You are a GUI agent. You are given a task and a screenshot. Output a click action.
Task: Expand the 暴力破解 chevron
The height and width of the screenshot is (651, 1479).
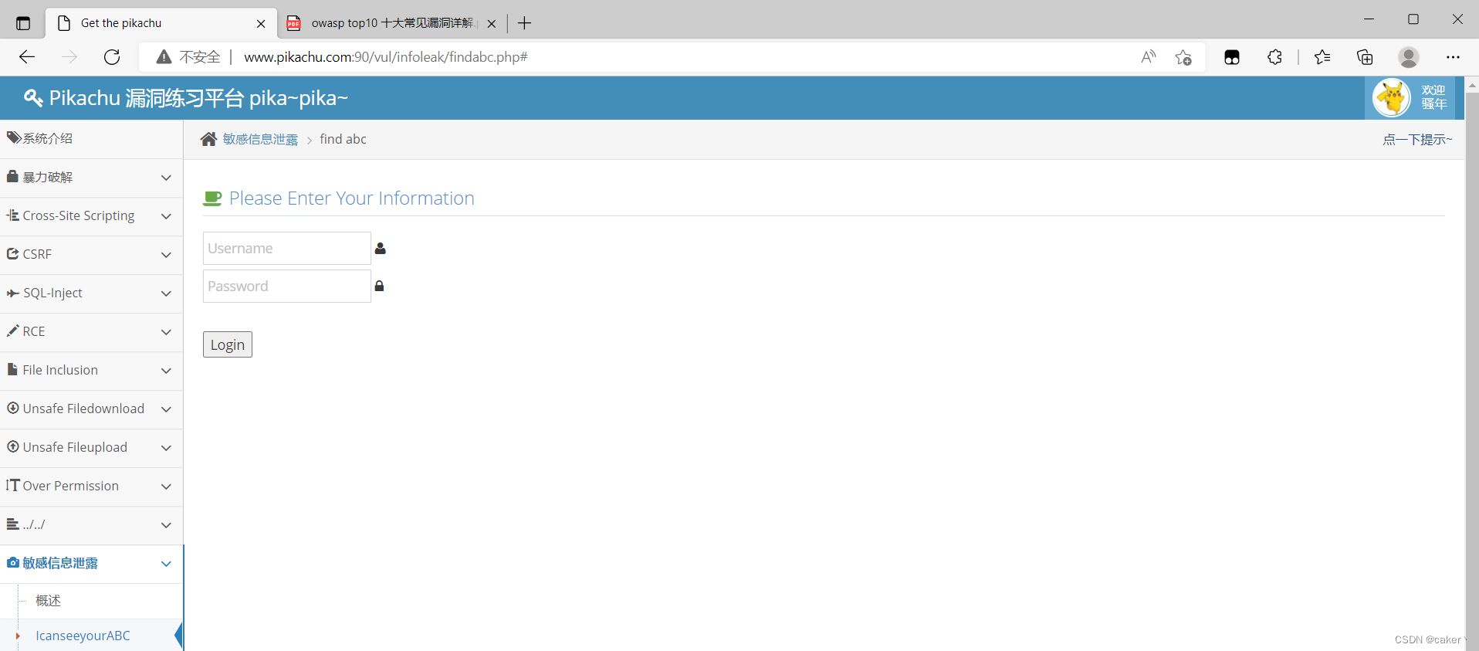click(166, 178)
